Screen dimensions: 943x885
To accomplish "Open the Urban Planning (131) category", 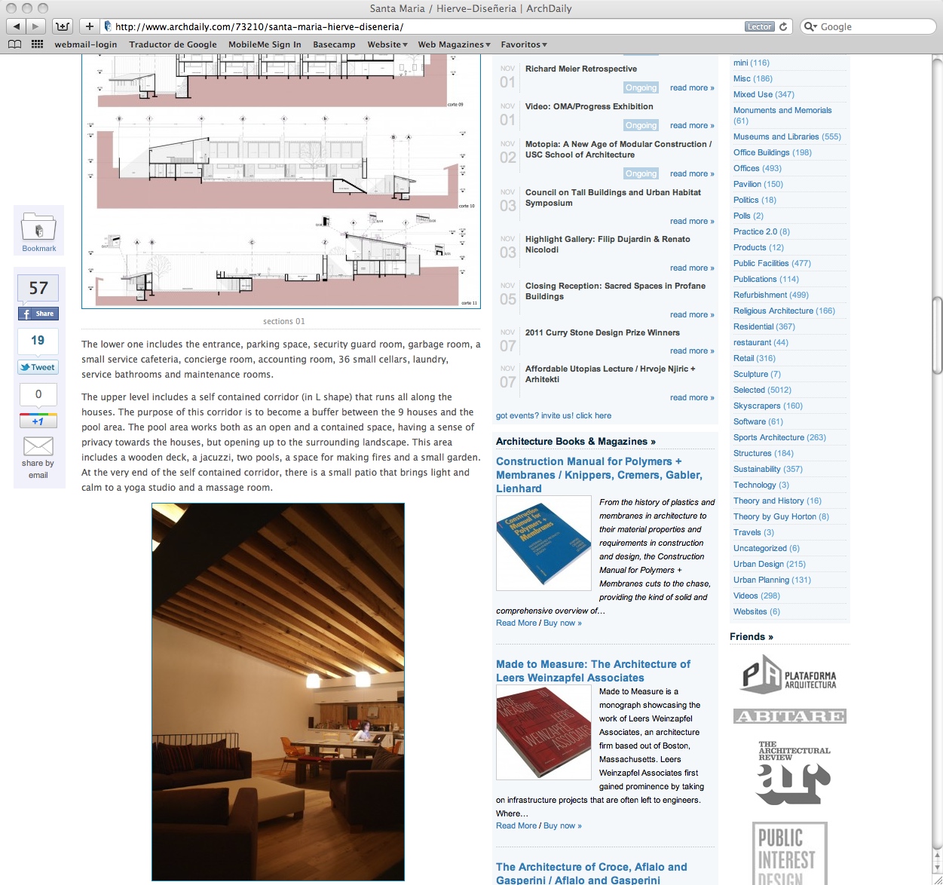I will 772,580.
